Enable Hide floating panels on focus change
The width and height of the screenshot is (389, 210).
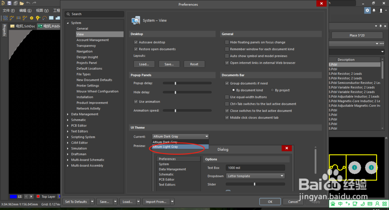pos(227,42)
